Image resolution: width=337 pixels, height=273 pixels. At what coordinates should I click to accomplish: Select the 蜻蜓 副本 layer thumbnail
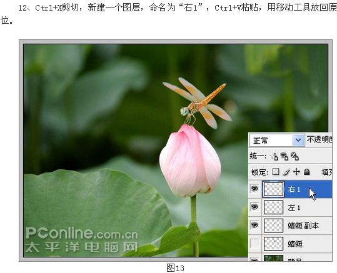[273, 226]
